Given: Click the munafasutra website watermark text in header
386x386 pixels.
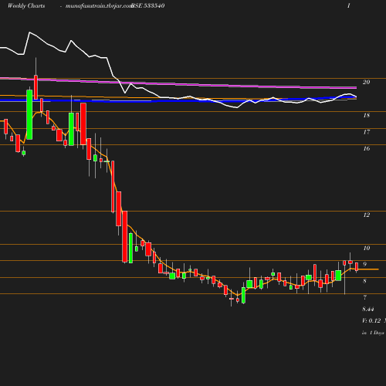Looking at the screenshot, I should [x=99, y=6].
